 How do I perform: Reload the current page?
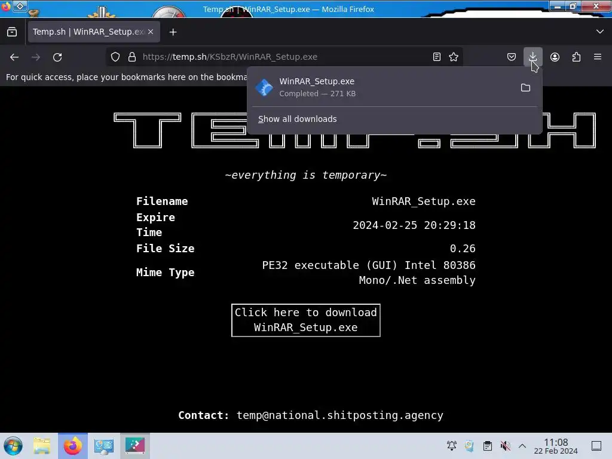tap(57, 57)
